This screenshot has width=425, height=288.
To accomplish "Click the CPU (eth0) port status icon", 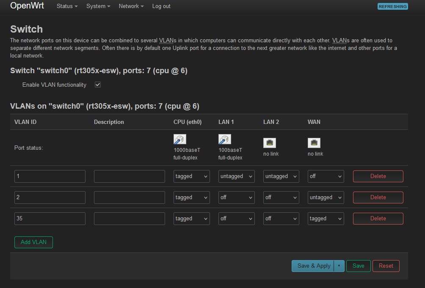I will [180, 139].
